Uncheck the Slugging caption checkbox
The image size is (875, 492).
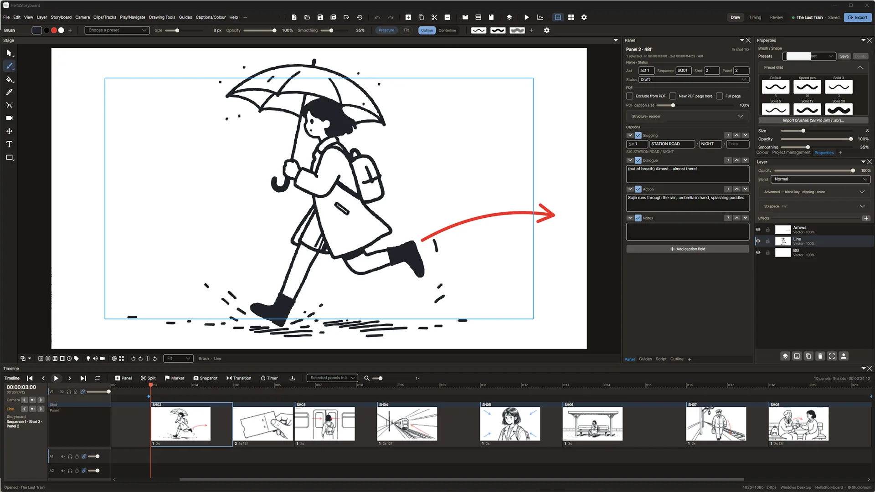[x=638, y=135]
